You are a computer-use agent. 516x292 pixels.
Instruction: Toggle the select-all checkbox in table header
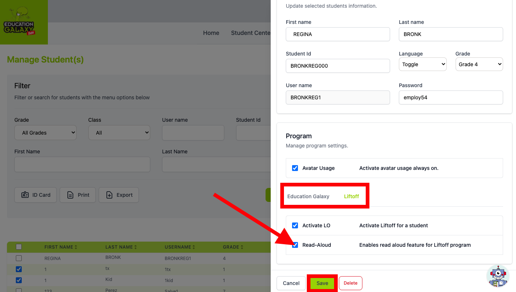click(19, 247)
